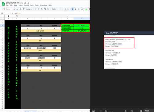Open the Format menu
154x112 pixels.
pos(26,5)
